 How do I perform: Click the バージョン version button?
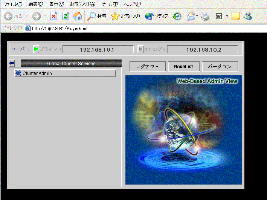220,66
